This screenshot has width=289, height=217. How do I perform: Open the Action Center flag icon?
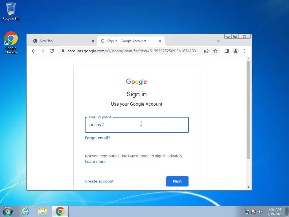(x=254, y=212)
